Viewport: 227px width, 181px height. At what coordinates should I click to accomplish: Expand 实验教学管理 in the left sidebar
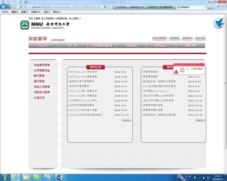41,65
